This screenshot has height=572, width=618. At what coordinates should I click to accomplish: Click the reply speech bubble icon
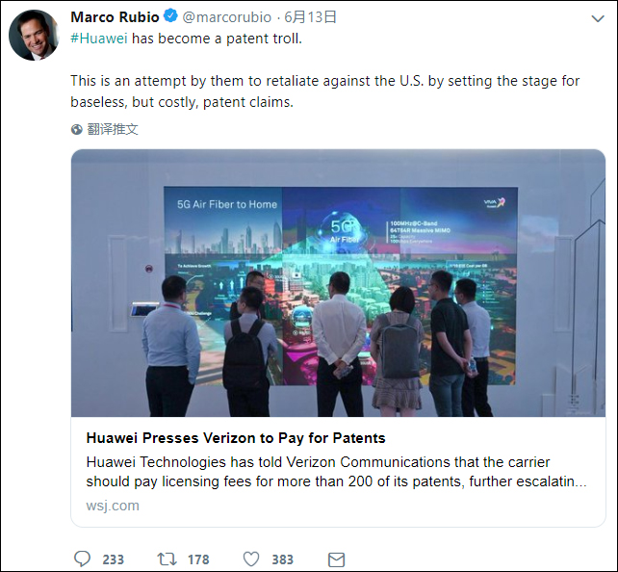coord(83,559)
